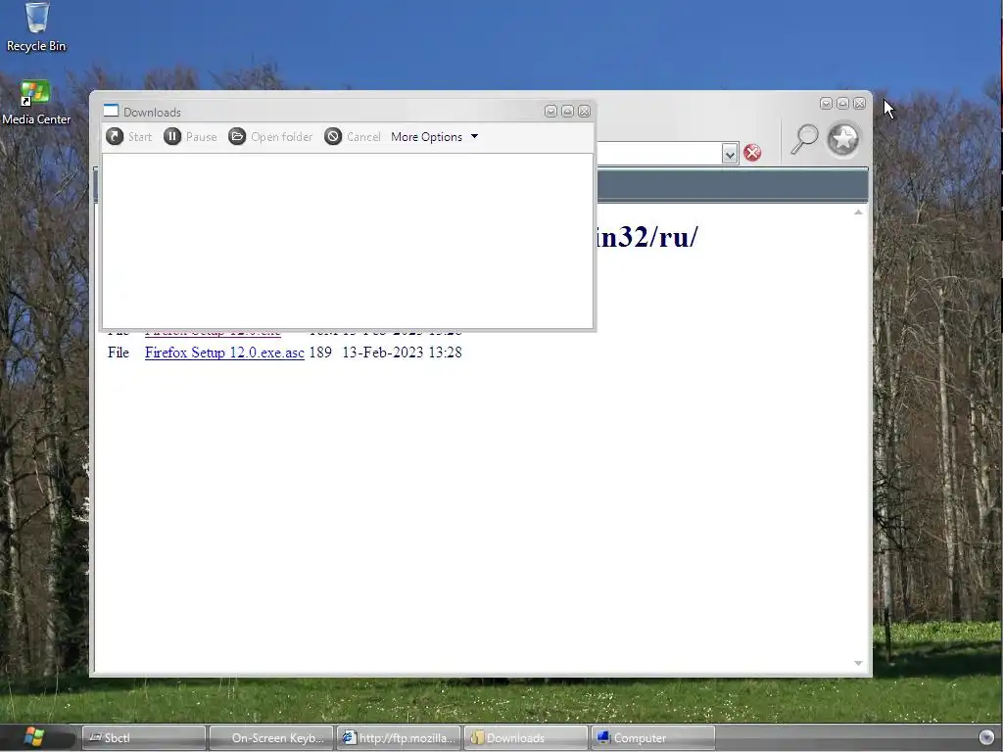Switch to the Downloads taskbar button
This screenshot has width=1003, height=752.
[526, 738]
